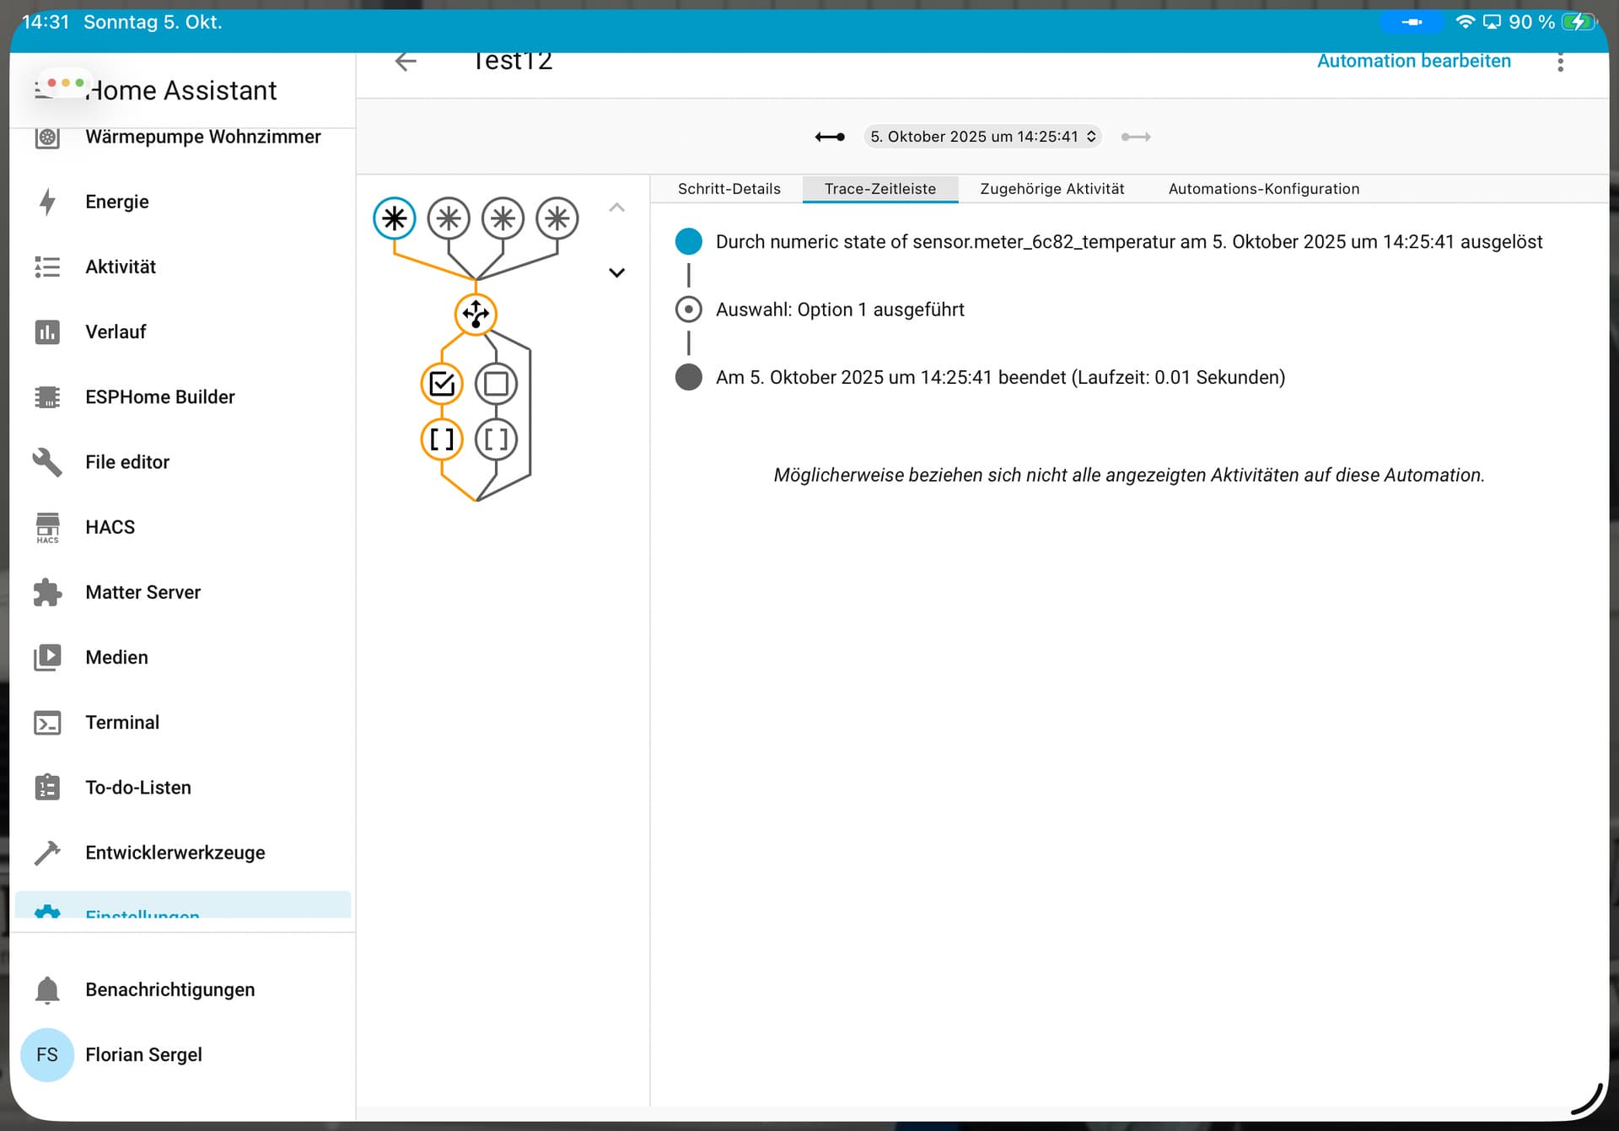This screenshot has height=1131, width=1619.
Task: Go to the older trace with left arrow
Action: pyautogui.click(x=830, y=137)
